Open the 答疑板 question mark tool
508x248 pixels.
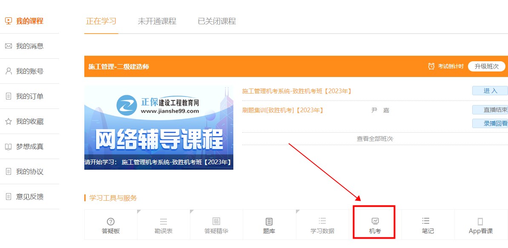pos(110,222)
